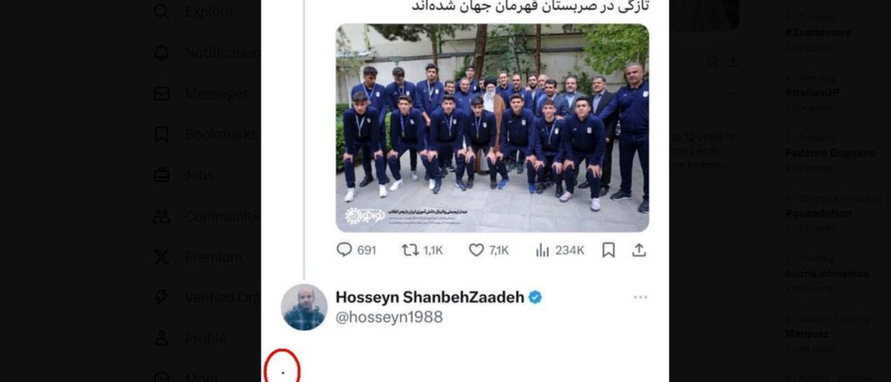Click the share icon under team photo
Viewport: 891px width, 382px height.
(x=639, y=250)
